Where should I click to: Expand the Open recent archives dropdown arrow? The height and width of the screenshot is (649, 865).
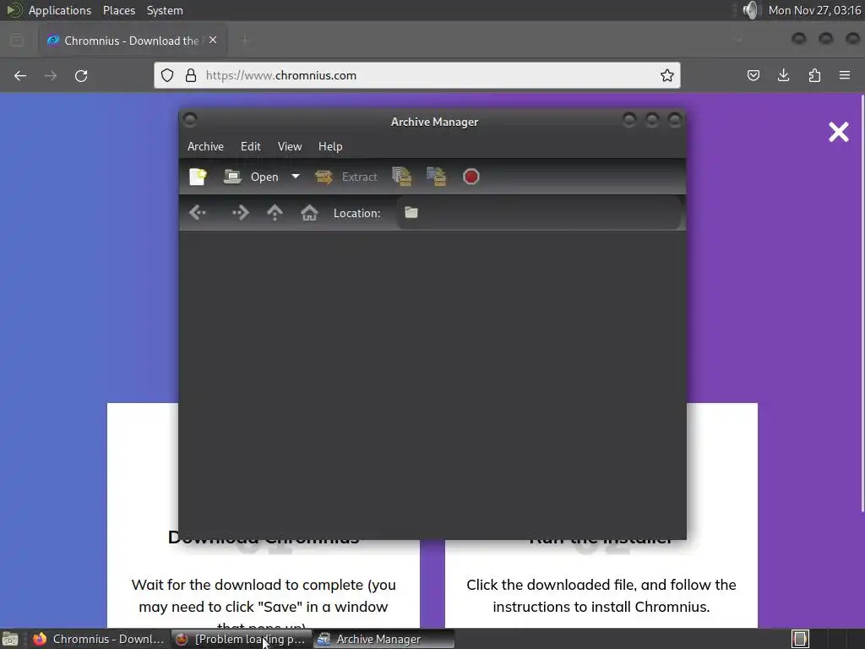coord(295,177)
